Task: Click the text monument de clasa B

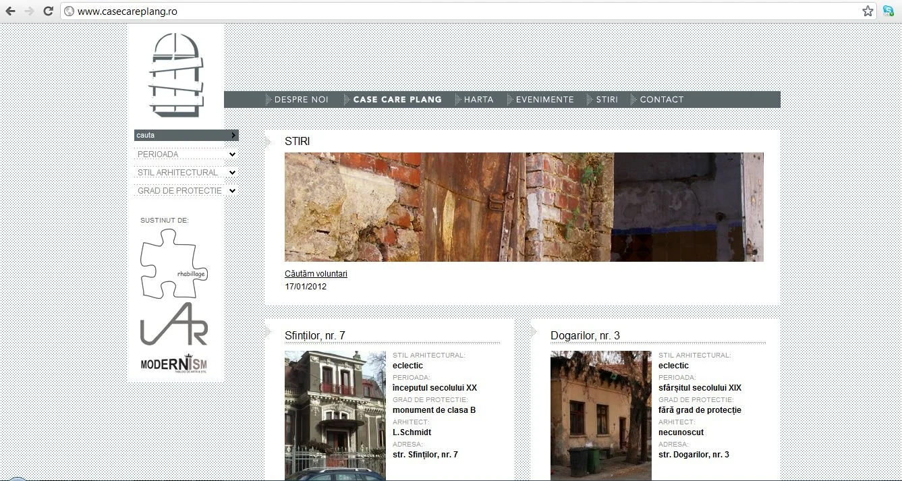Action: [434, 410]
